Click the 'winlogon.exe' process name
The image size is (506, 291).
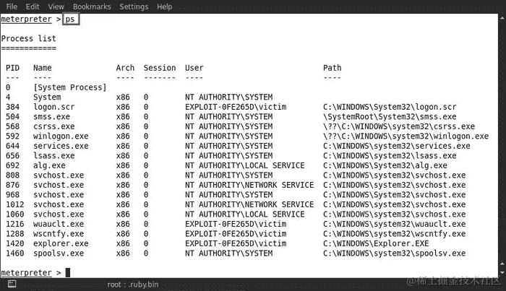[61, 136]
